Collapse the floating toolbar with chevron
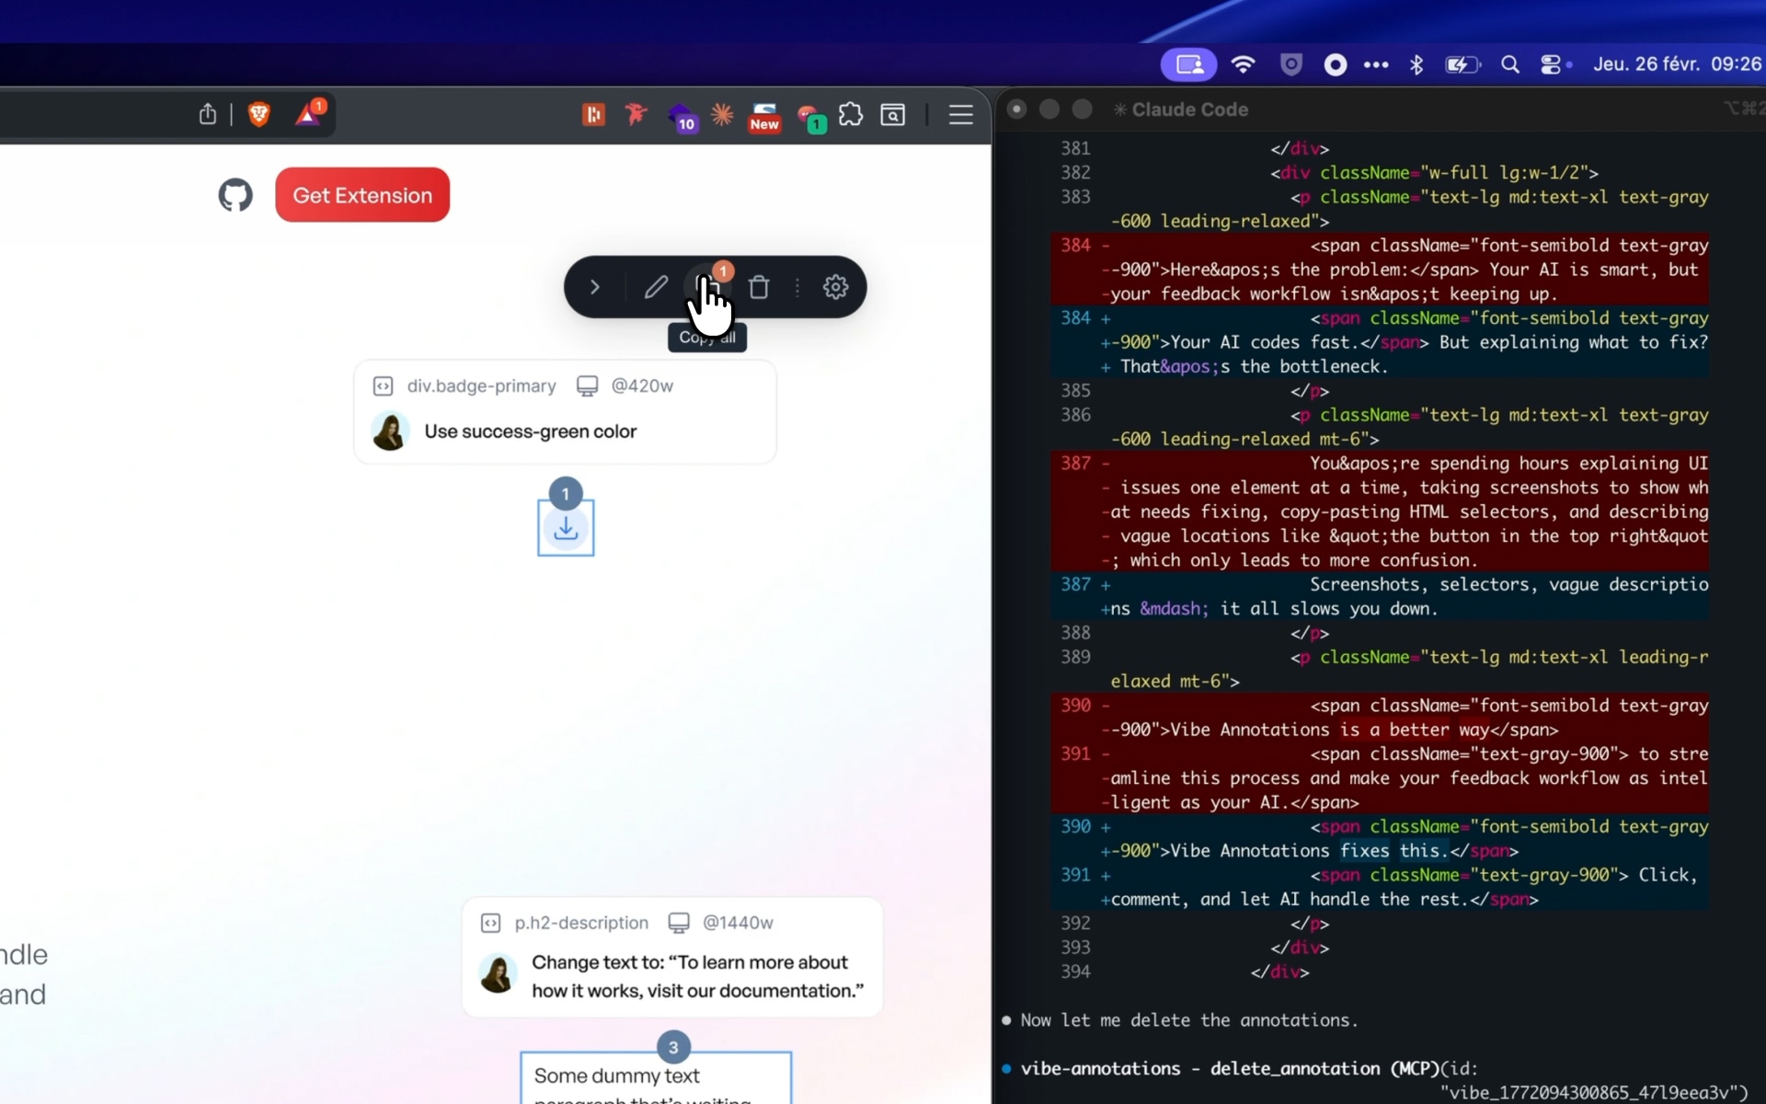This screenshot has height=1104, width=1766. pos(595,287)
